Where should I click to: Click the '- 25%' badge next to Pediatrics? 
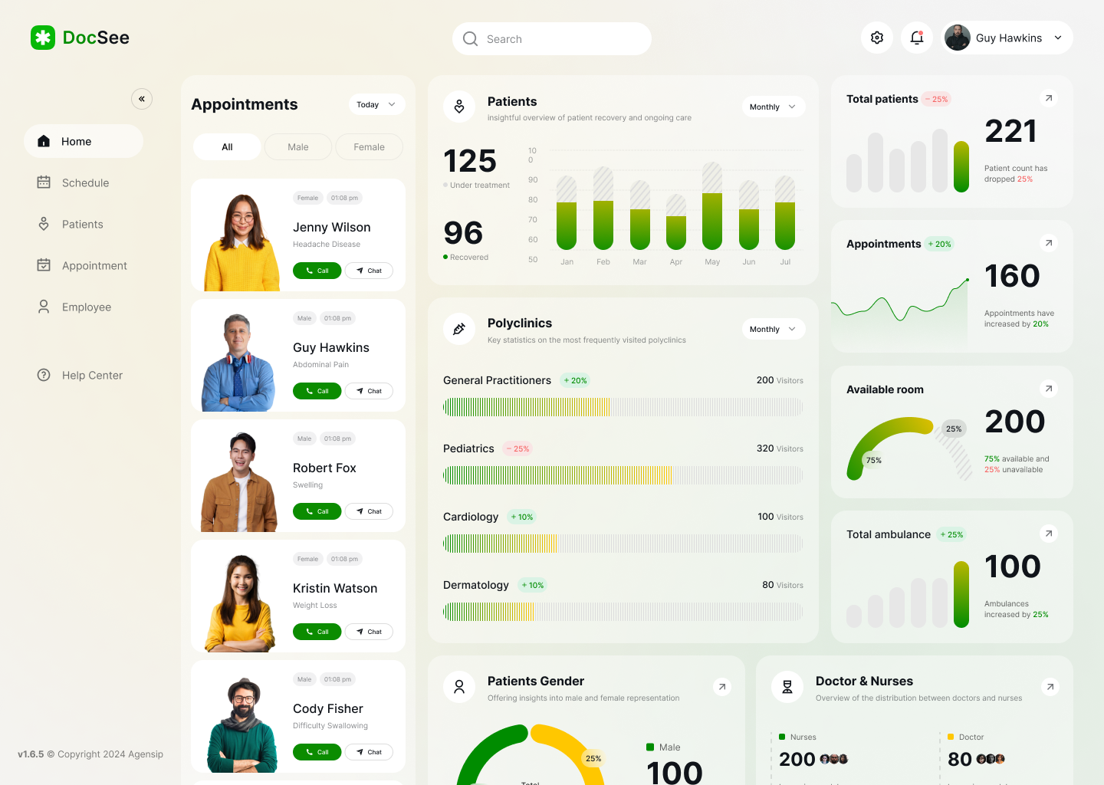(517, 448)
